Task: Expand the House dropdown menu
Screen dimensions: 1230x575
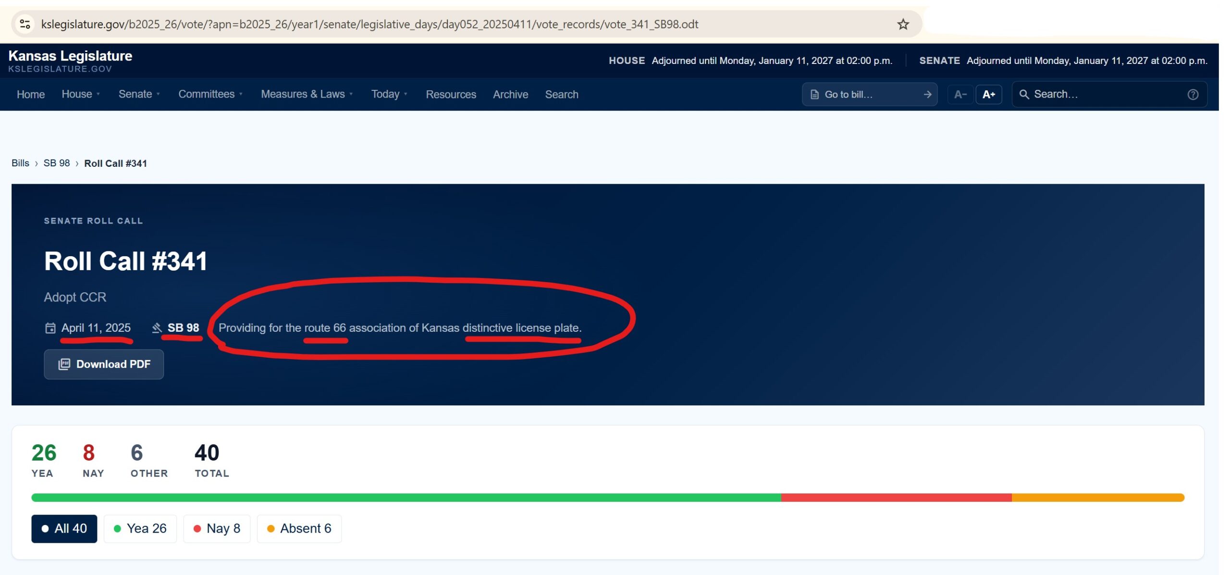Action: (x=81, y=95)
